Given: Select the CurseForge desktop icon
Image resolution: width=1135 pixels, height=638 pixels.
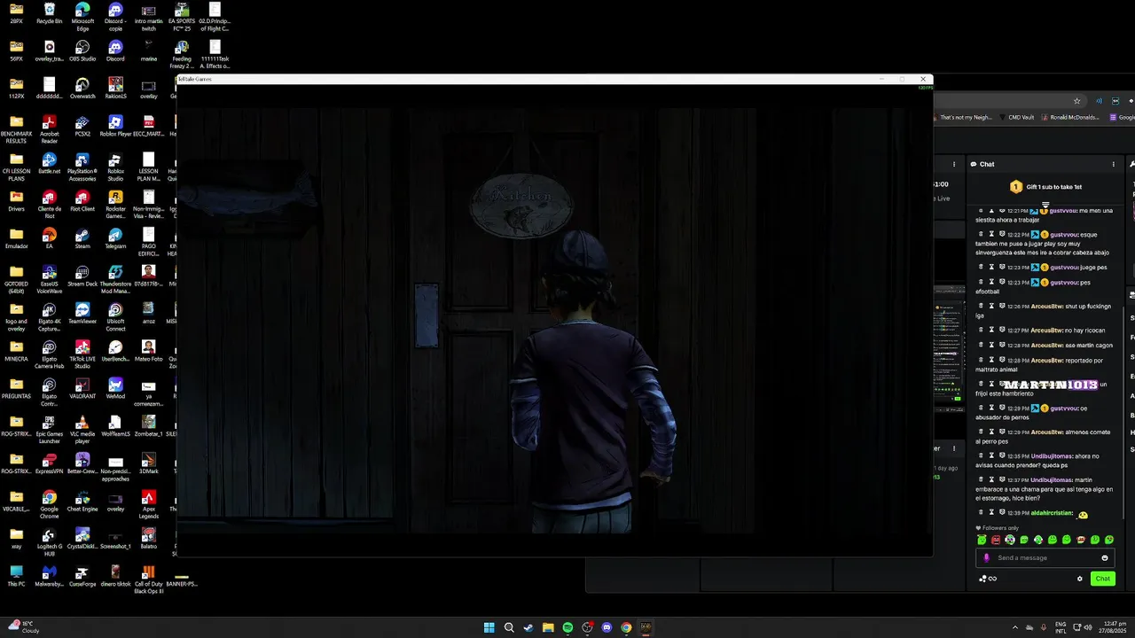Looking at the screenshot, I should pyautogui.click(x=82, y=576).
